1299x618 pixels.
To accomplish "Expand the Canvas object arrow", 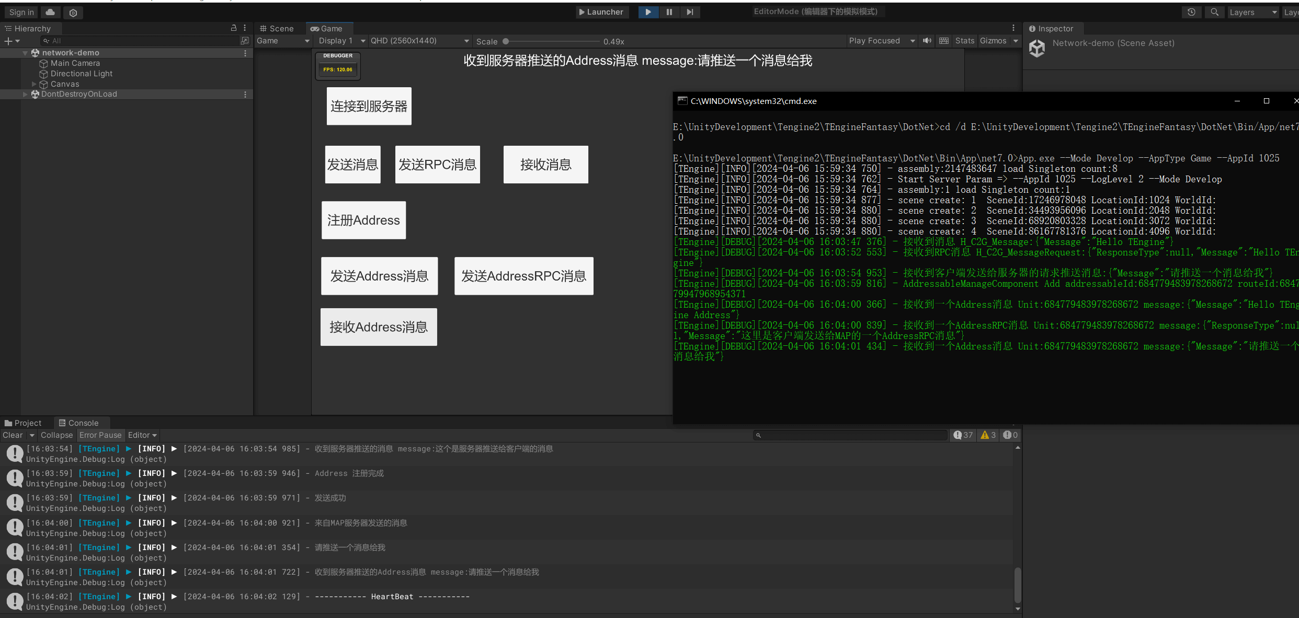I will [x=34, y=84].
